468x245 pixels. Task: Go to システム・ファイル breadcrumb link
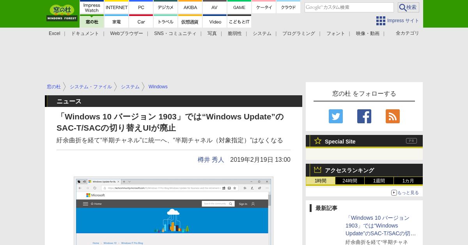coord(91,87)
